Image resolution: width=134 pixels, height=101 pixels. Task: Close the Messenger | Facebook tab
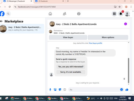click(x=31, y=1)
